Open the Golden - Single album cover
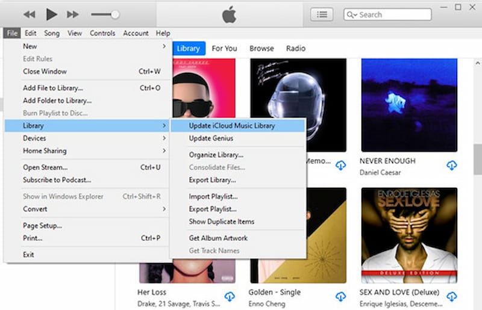 point(326,235)
